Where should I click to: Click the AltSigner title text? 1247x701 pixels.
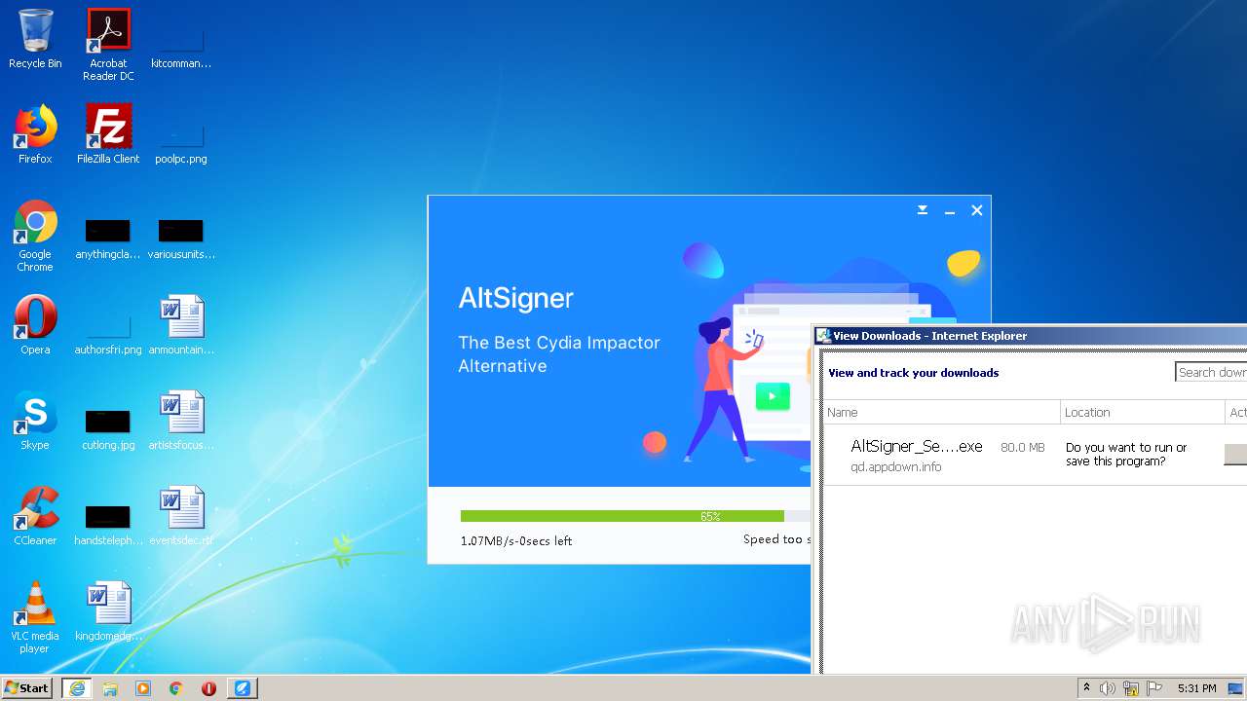[x=515, y=298]
